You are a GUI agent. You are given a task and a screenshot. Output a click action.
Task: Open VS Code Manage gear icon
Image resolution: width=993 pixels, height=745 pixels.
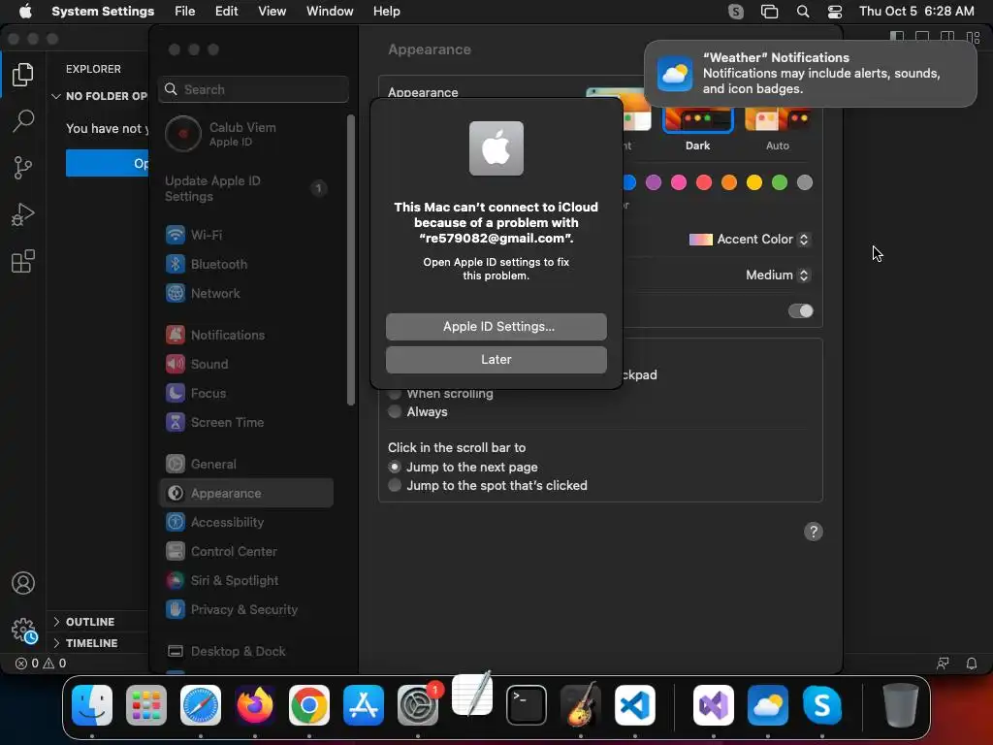(24, 631)
